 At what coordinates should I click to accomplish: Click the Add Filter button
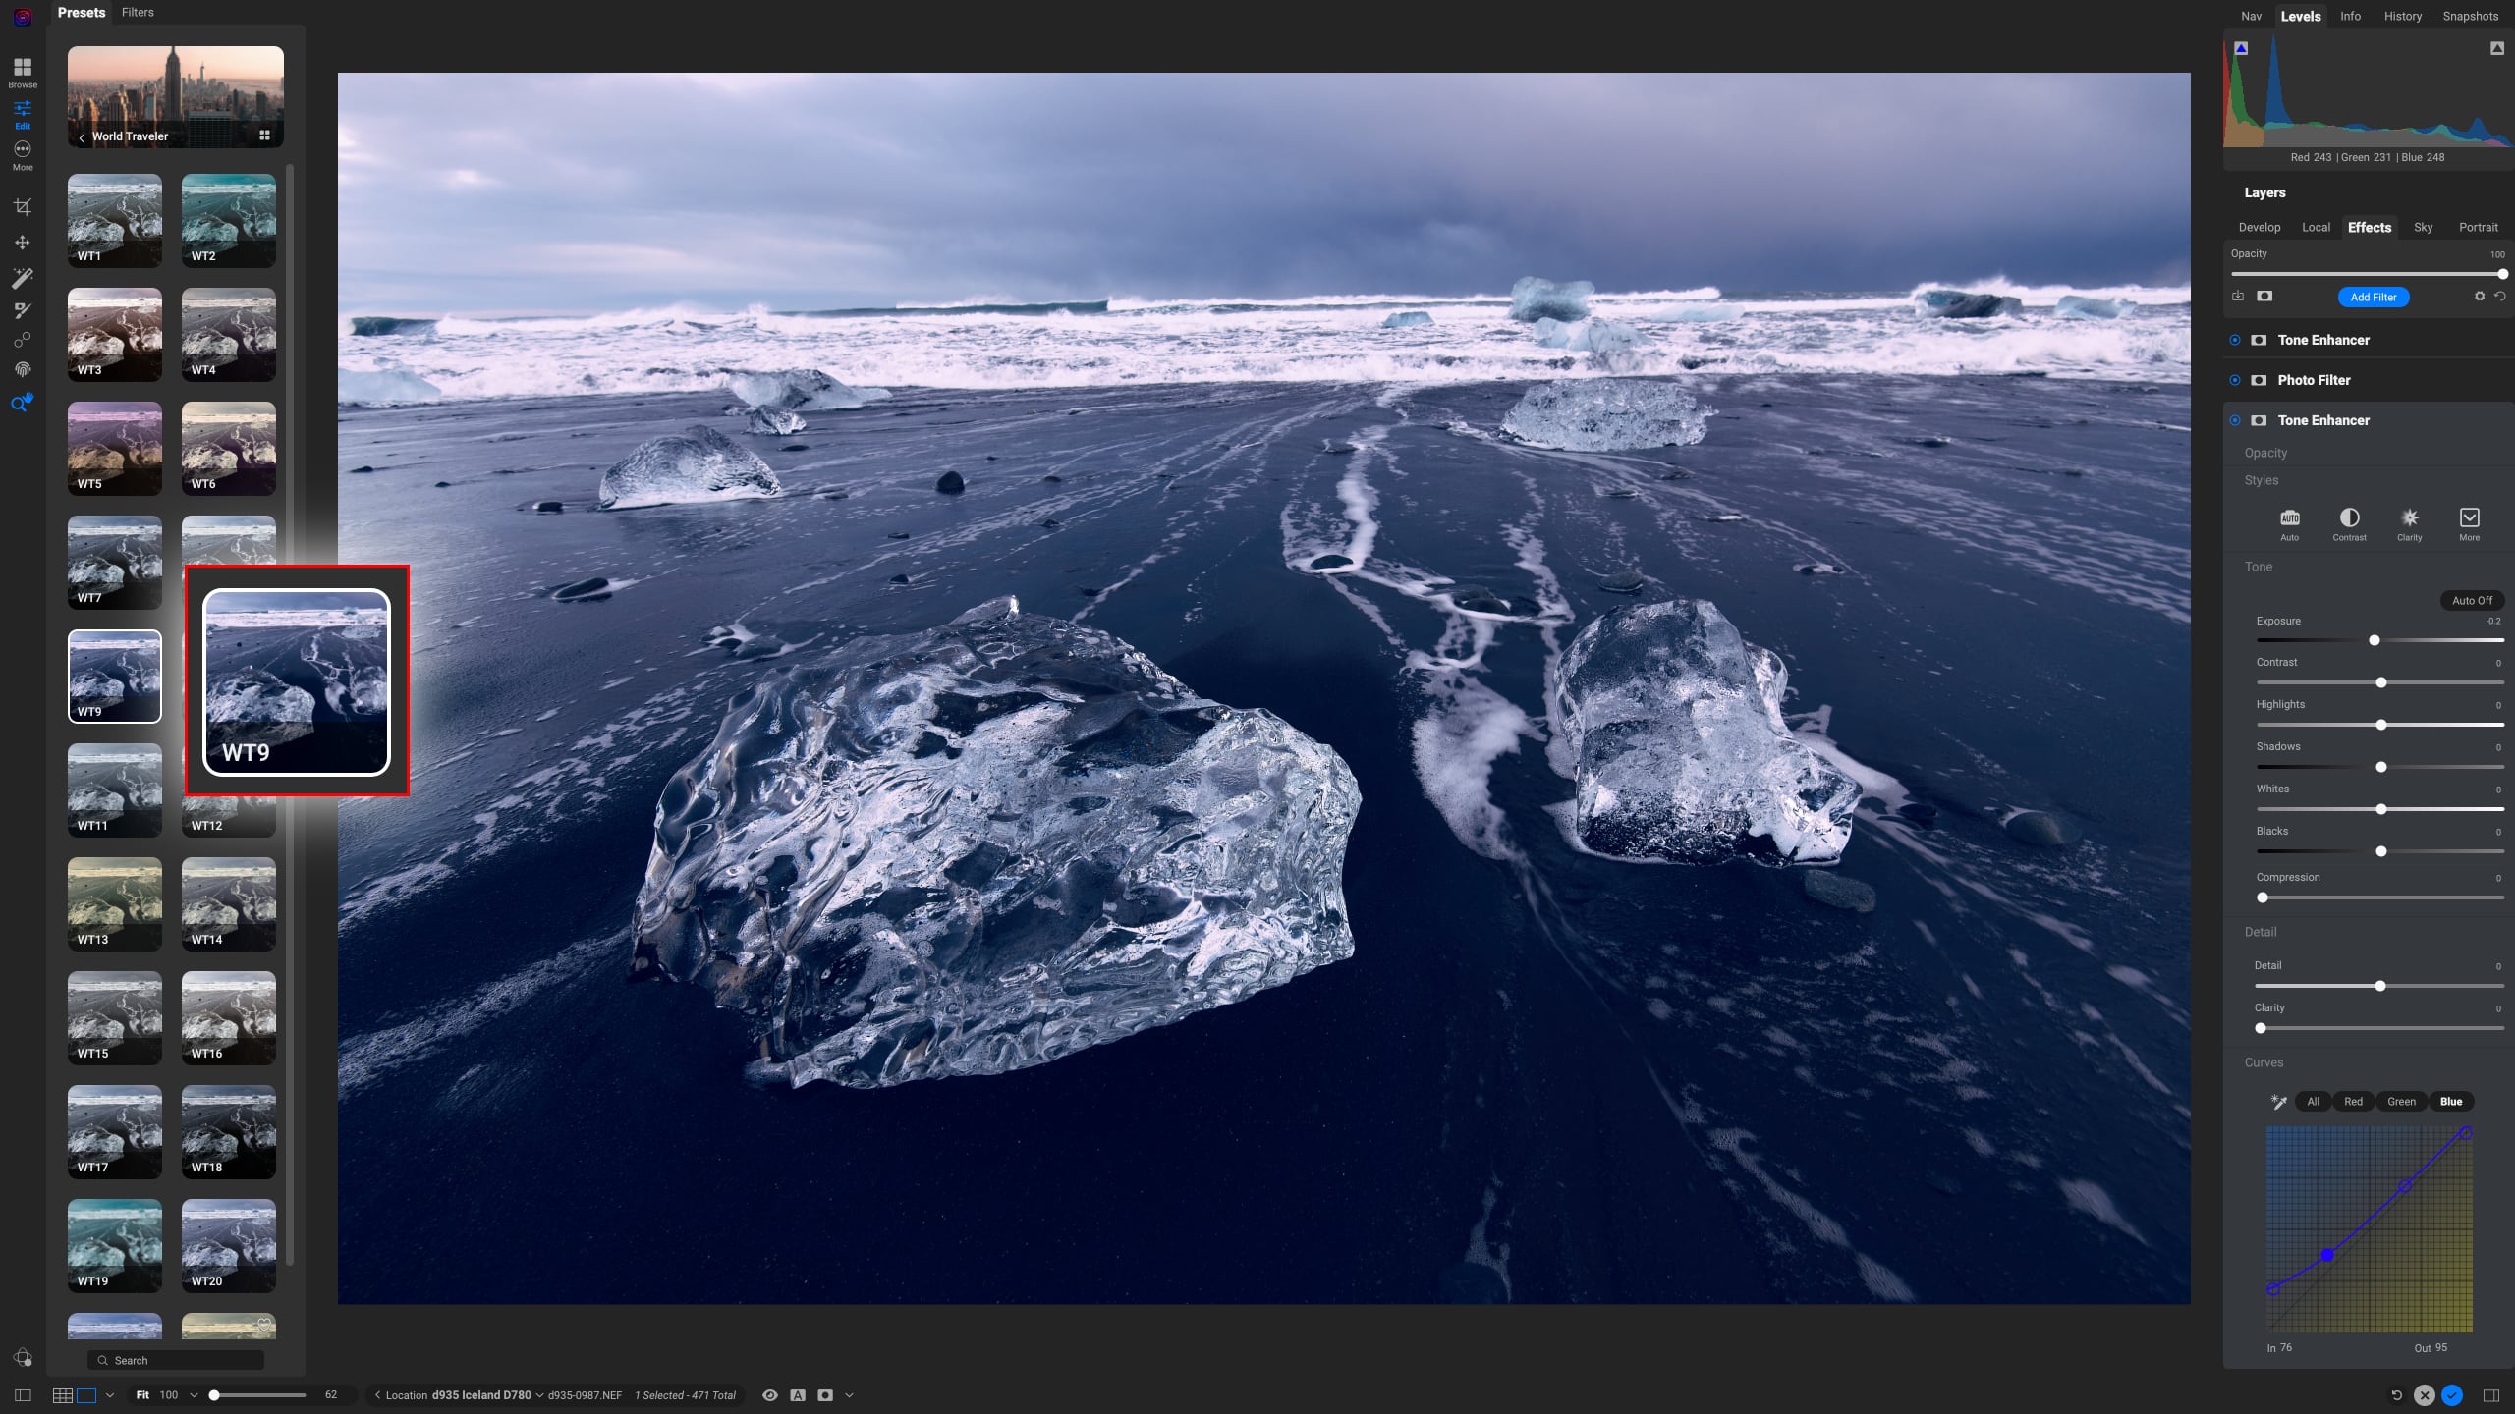tap(2372, 297)
